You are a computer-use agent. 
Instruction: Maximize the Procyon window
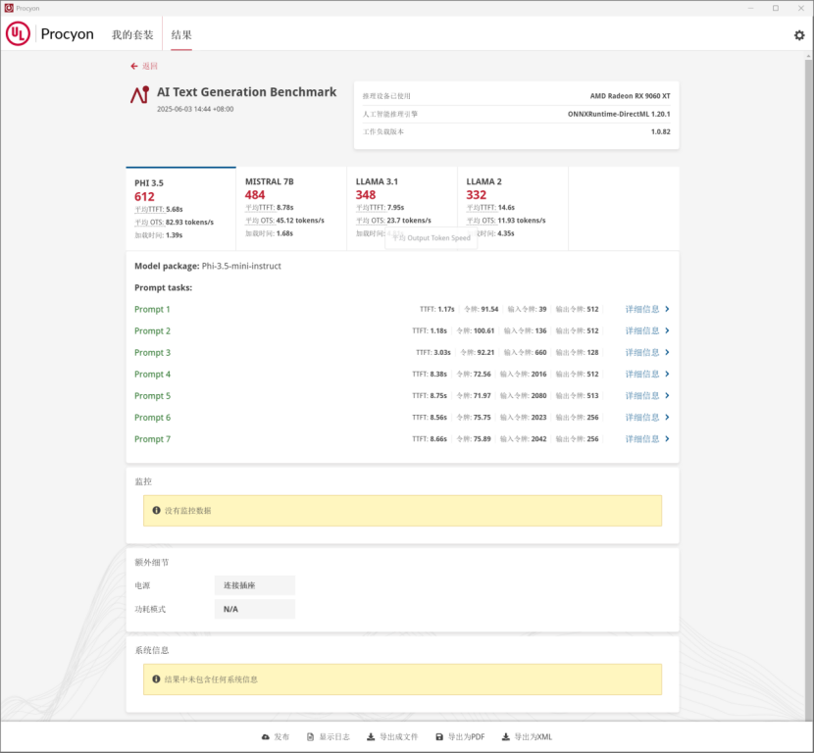[x=776, y=8]
